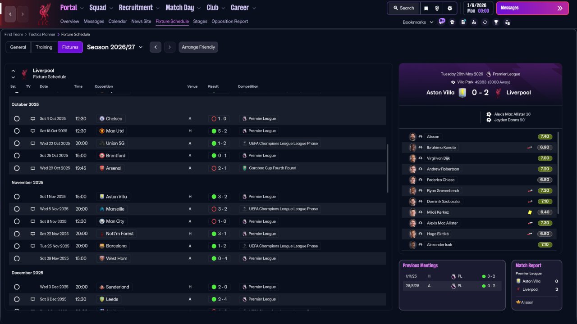Click the Liverpool crest in match summary
This screenshot has height=324, width=577.
click(x=499, y=93)
